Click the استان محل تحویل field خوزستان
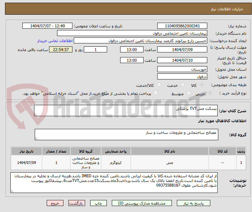Screen dimensions: 252x212 click(x=182, y=69)
